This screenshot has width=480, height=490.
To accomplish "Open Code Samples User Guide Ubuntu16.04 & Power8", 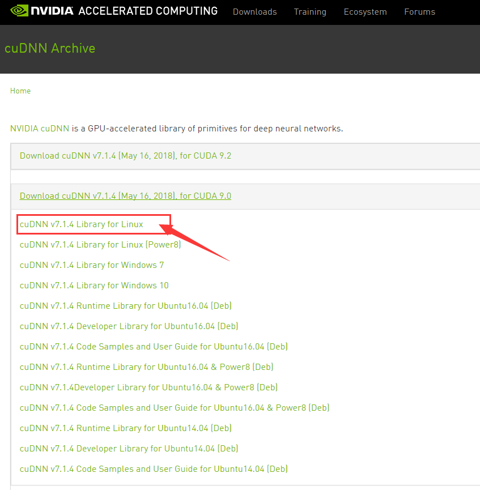I will 175,408.
